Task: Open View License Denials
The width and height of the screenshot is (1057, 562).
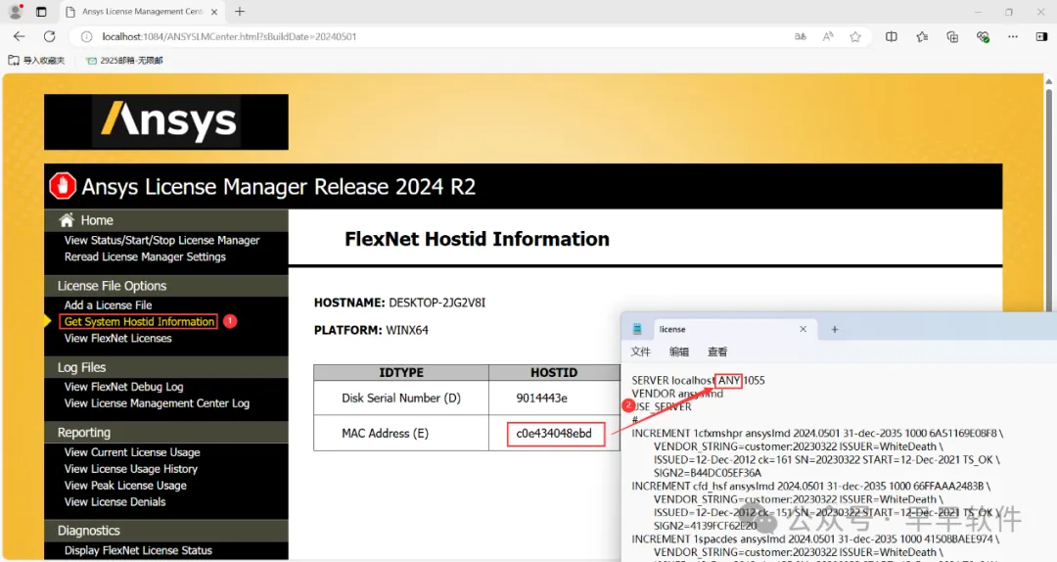Action: [115, 501]
